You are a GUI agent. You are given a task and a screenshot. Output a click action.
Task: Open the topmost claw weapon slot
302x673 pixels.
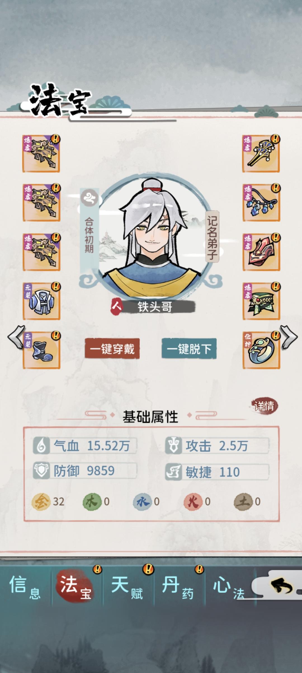click(x=41, y=154)
